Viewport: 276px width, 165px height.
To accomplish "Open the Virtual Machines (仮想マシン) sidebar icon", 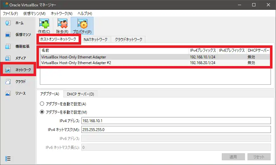I will (x=8, y=35).
